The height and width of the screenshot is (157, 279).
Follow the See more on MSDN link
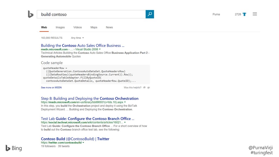pyautogui.click(x=51, y=87)
